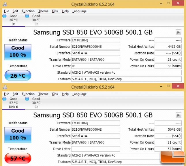Click Rotation Rate field in upper window
This screenshot has width=186, height=166.
[x=168, y=53]
